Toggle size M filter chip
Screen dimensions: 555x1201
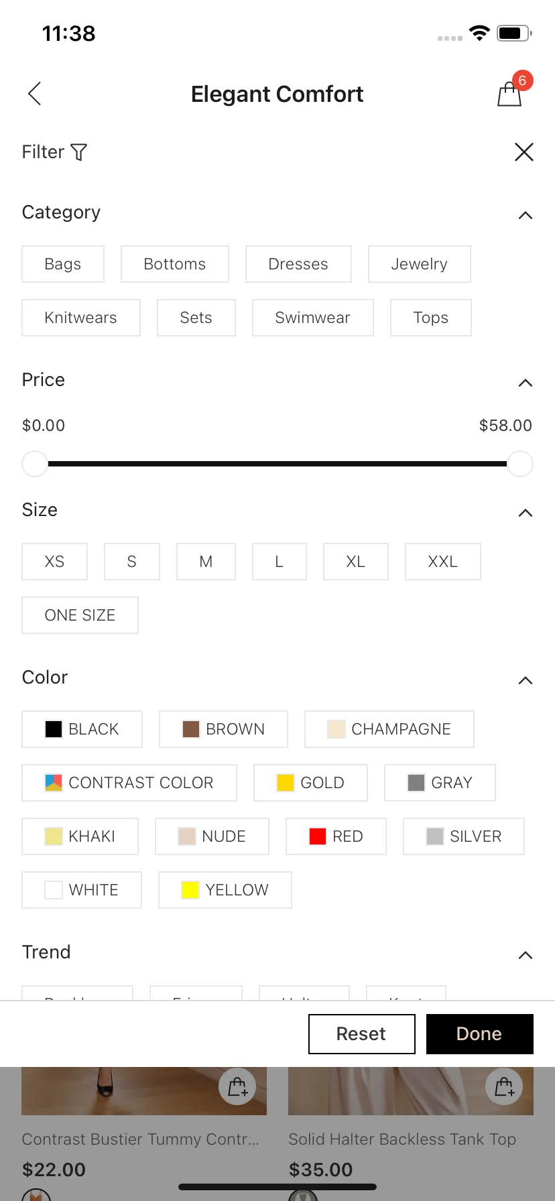click(x=206, y=562)
